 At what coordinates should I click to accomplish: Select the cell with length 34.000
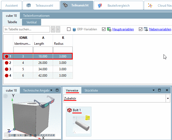point(43,69)
